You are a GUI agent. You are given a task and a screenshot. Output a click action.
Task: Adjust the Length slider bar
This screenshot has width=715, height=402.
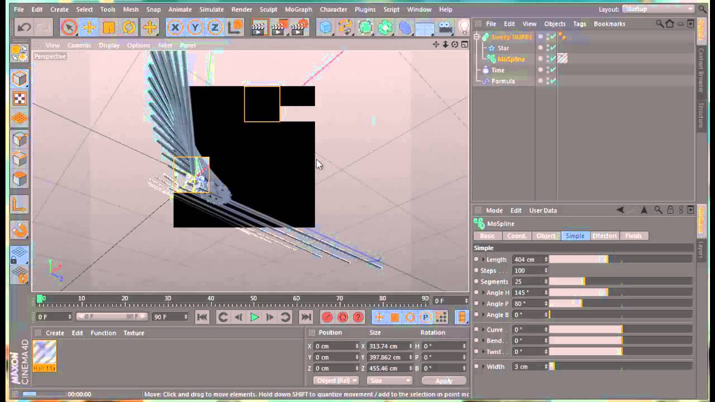point(621,260)
